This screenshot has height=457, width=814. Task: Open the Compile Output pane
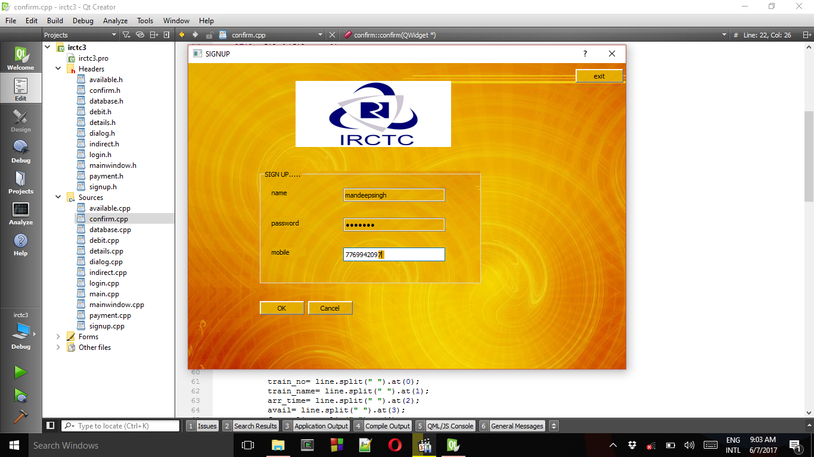(x=383, y=426)
